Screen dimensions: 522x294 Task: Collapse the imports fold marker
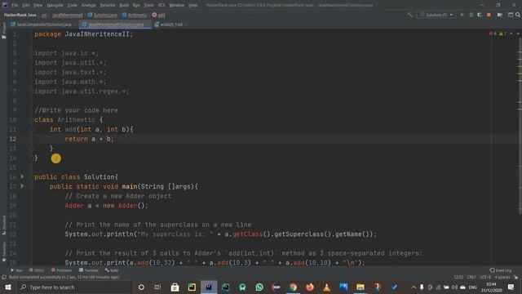[x=32, y=53]
